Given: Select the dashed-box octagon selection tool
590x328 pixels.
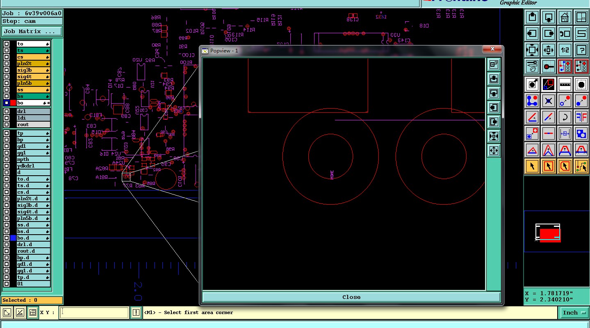Looking at the screenshot, I should click(x=581, y=84).
